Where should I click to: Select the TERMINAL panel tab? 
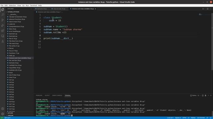pyautogui.click(x=68, y=96)
